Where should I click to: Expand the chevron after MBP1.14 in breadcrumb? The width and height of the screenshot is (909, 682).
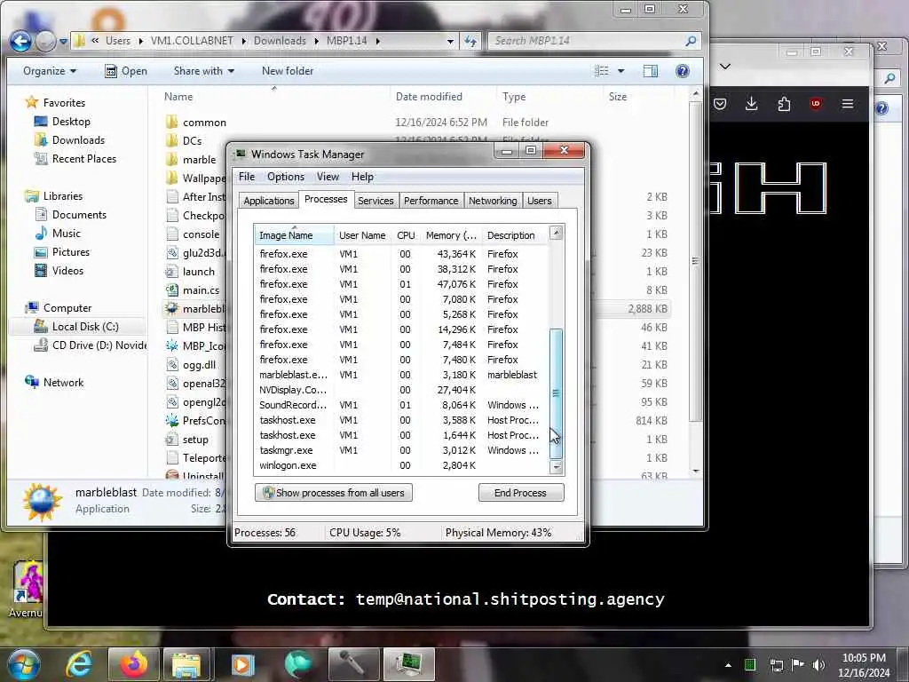point(378,41)
